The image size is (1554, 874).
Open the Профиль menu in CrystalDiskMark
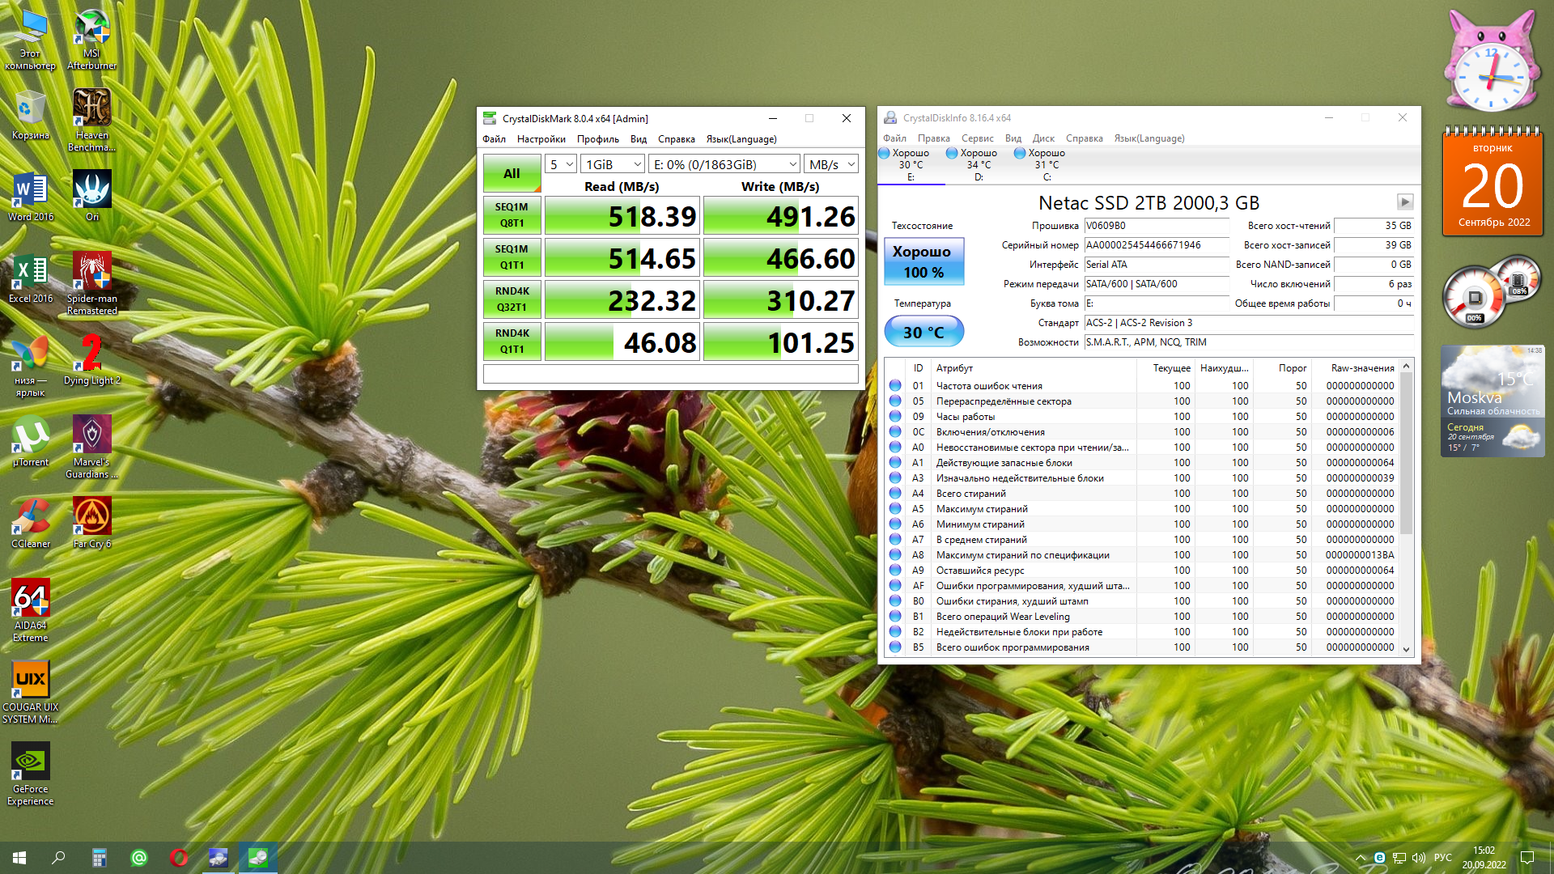point(597,139)
